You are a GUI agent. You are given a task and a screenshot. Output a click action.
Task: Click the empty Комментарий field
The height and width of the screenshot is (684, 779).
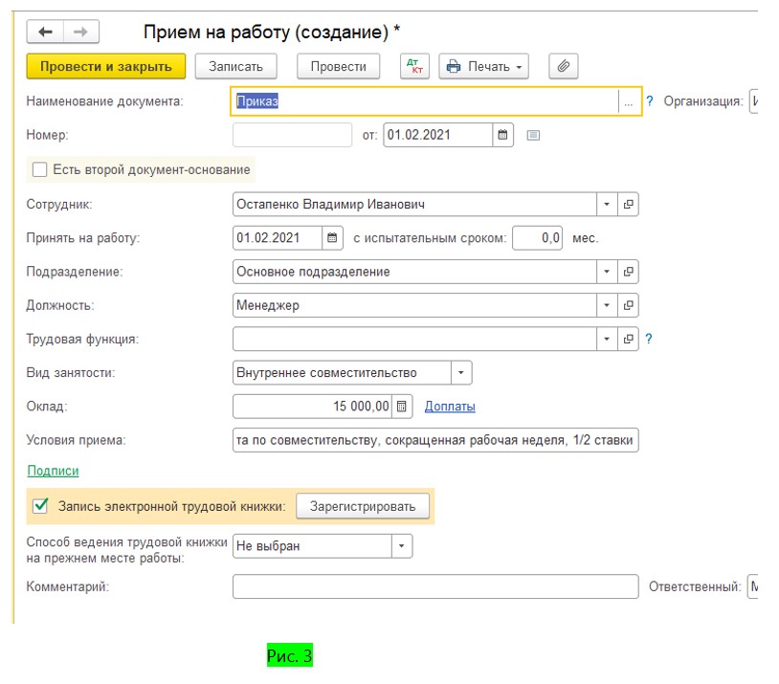[x=435, y=586]
